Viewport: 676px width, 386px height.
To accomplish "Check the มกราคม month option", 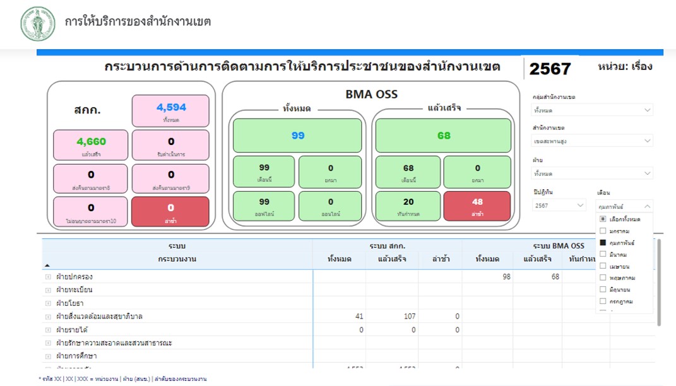I will click(x=603, y=231).
